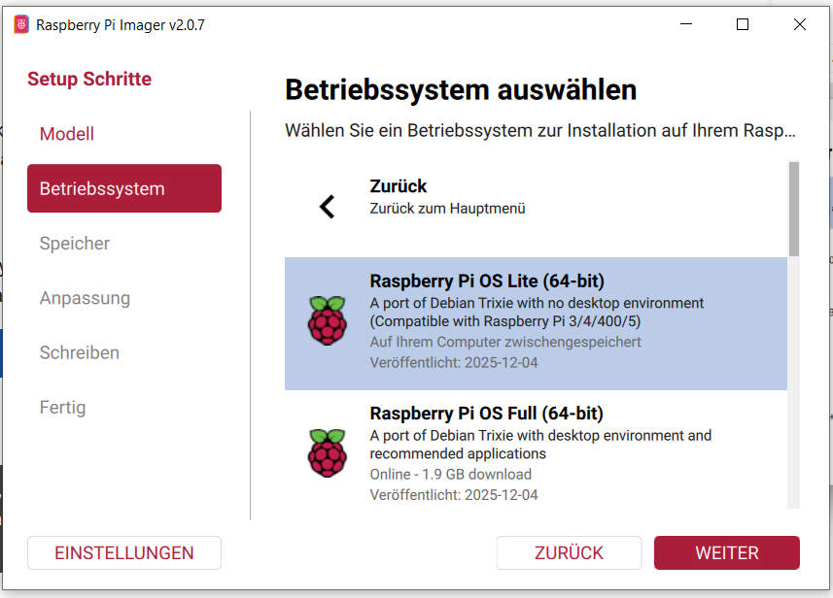Click the Betriebssystem auswählen heading

460,89
